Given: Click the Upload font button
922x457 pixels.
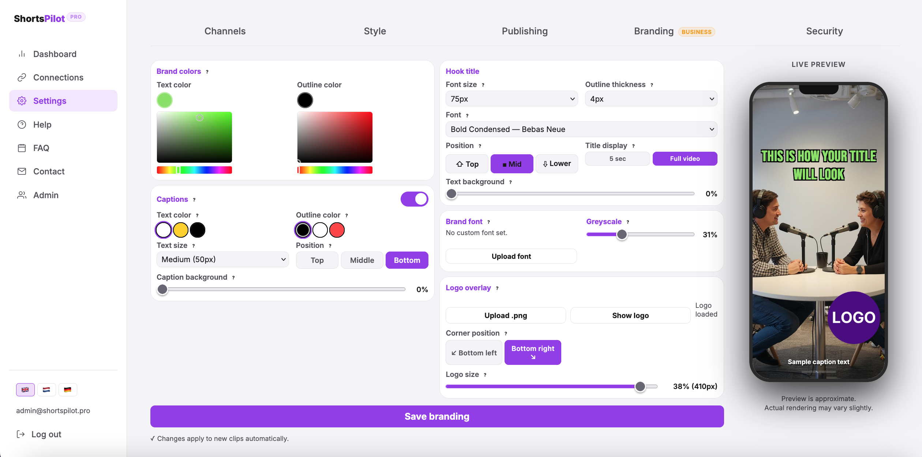Looking at the screenshot, I should [511, 256].
